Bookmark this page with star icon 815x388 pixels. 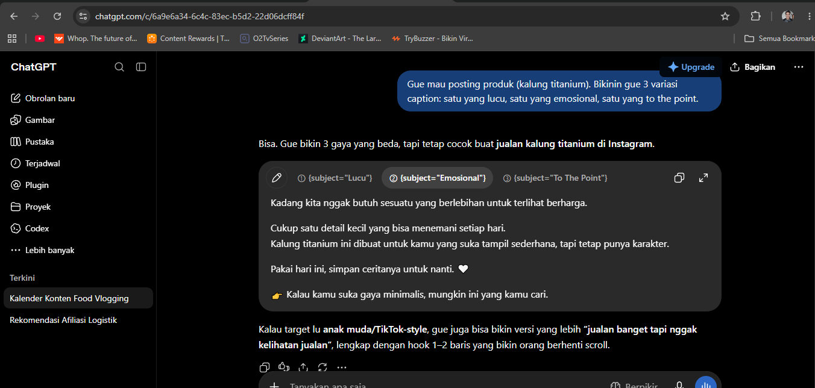tap(725, 16)
